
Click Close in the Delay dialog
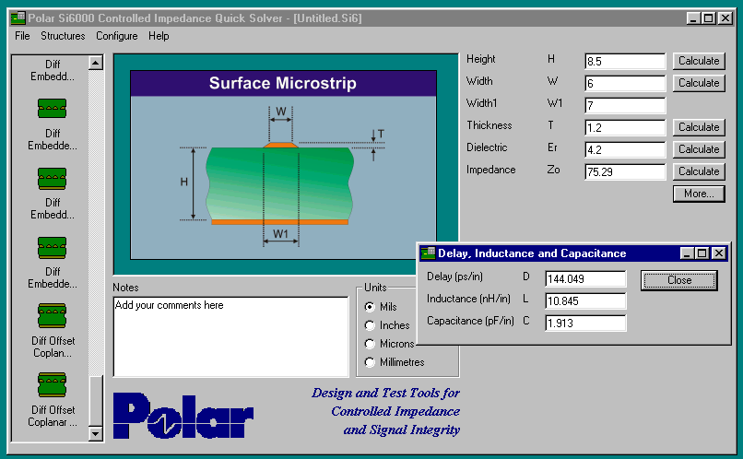(x=679, y=280)
